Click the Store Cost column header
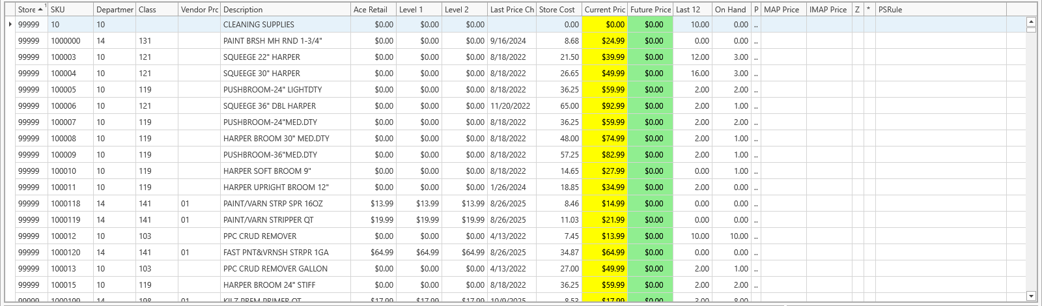The width and height of the screenshot is (1042, 306). (x=559, y=10)
